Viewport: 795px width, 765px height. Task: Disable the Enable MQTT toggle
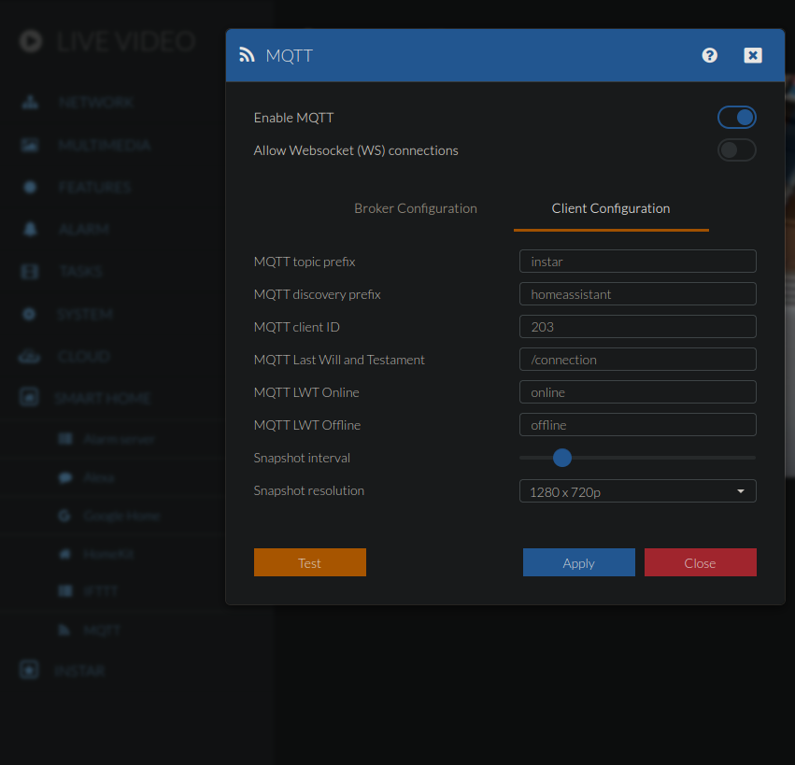click(x=736, y=118)
